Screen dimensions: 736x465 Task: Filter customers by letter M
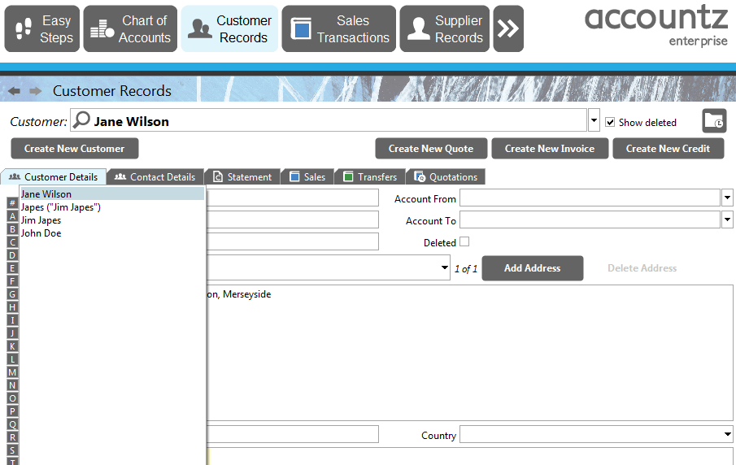[x=13, y=372]
